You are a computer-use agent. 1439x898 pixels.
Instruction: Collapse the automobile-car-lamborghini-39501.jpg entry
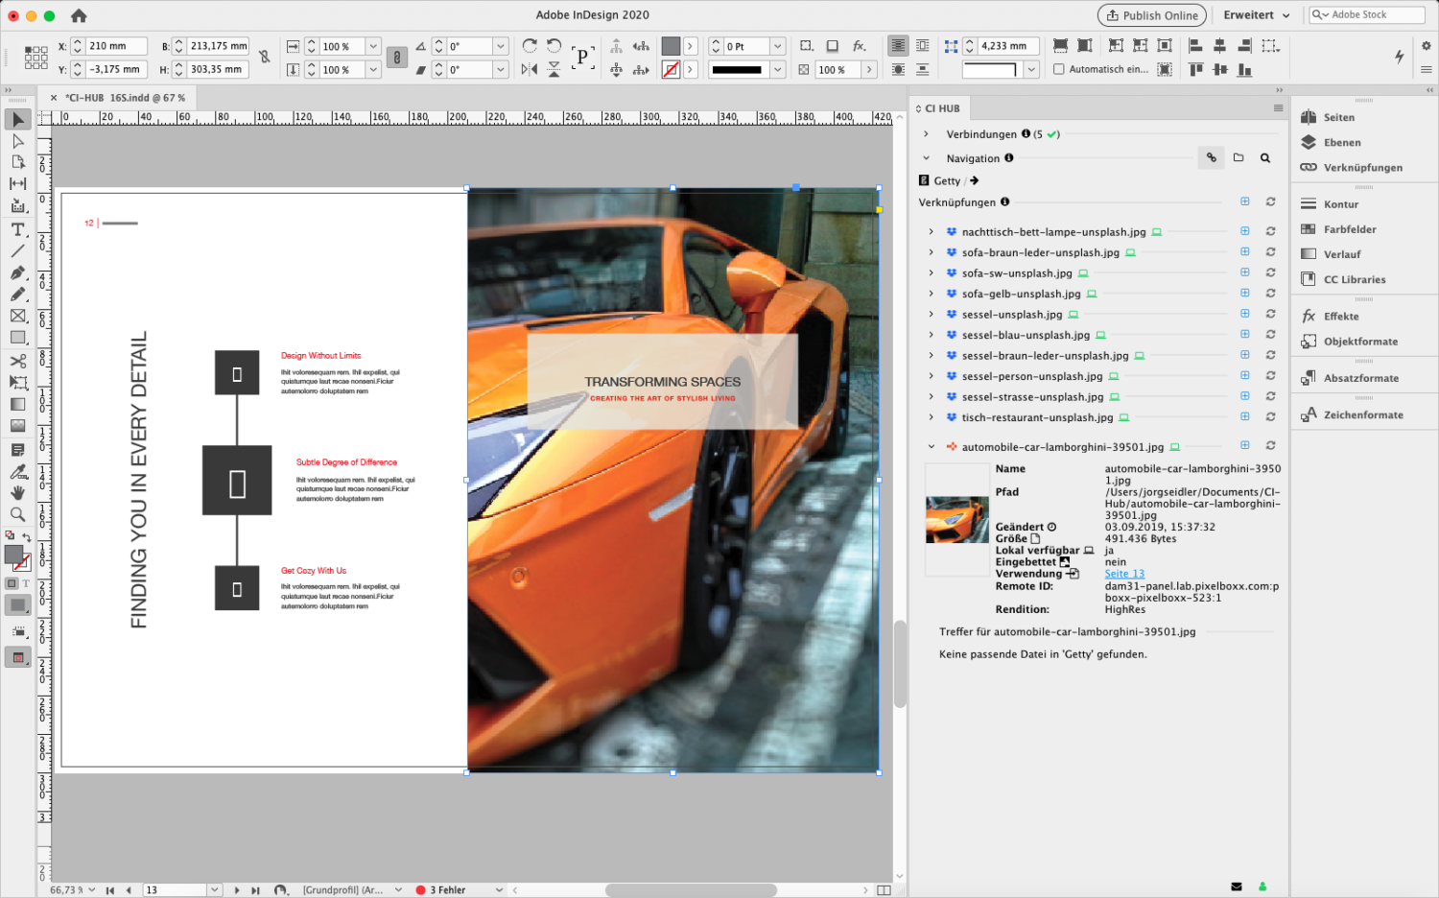click(931, 446)
